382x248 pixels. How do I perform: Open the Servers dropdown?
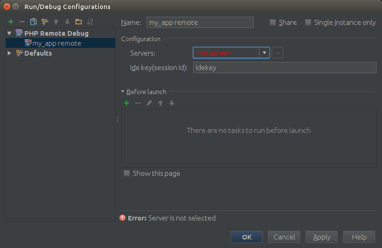[264, 53]
